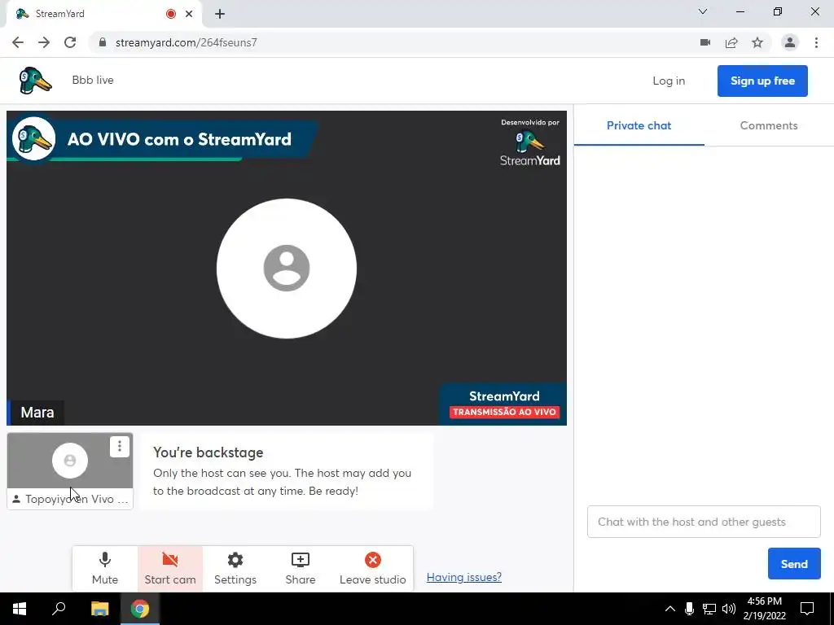View site security lock info

(x=103, y=42)
